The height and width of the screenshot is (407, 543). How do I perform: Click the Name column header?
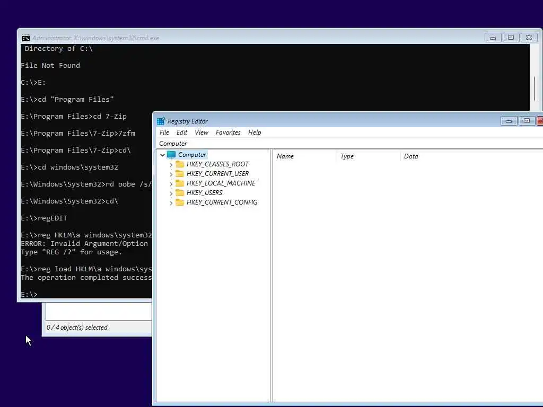click(x=305, y=156)
